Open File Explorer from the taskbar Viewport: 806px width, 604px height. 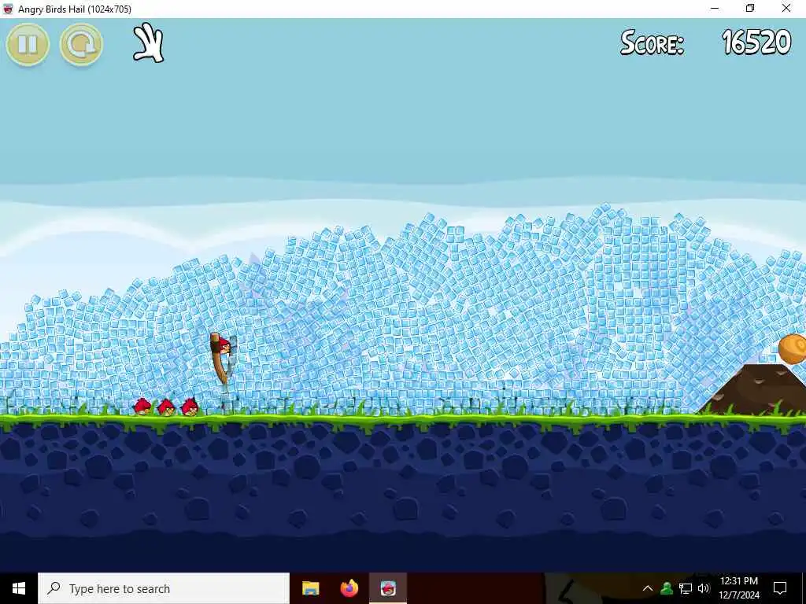coord(310,588)
